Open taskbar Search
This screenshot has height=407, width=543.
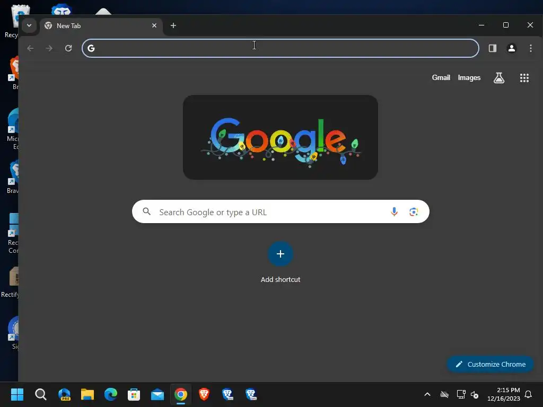(40, 394)
